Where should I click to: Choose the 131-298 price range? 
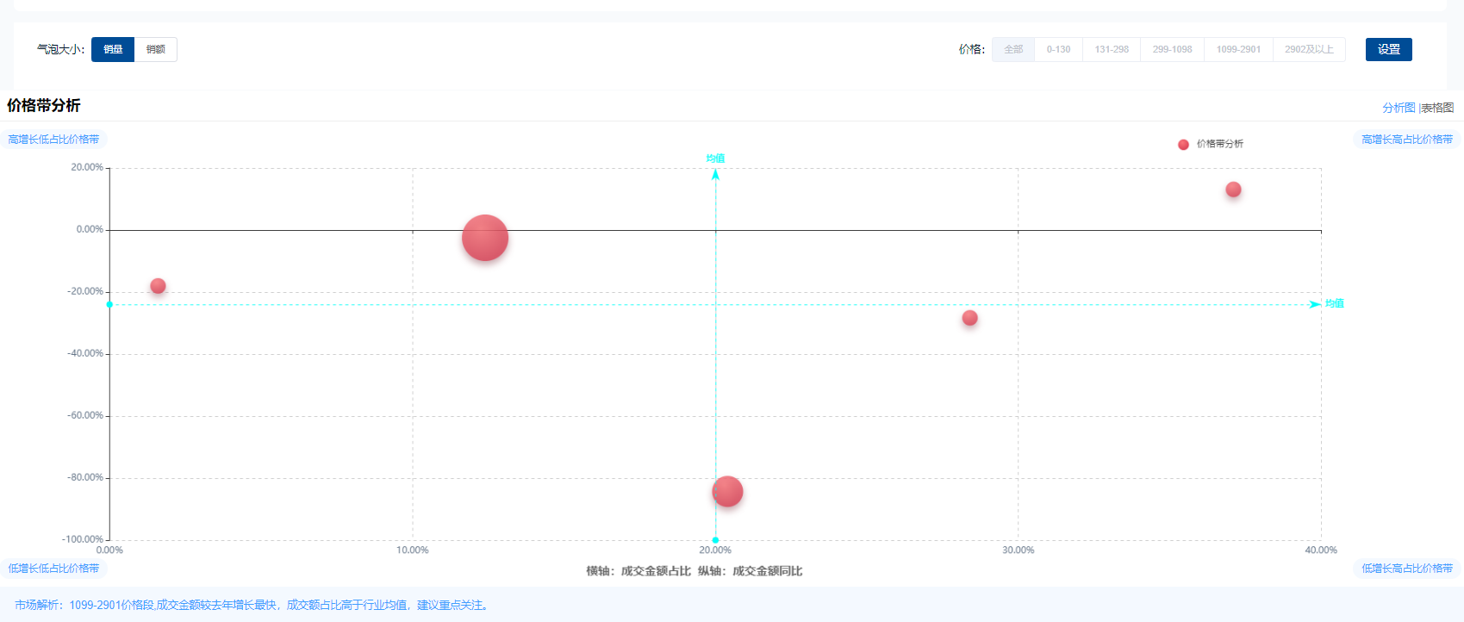click(1112, 49)
